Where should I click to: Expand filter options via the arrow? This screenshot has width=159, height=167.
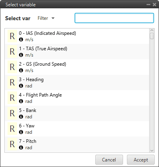pos(53,18)
